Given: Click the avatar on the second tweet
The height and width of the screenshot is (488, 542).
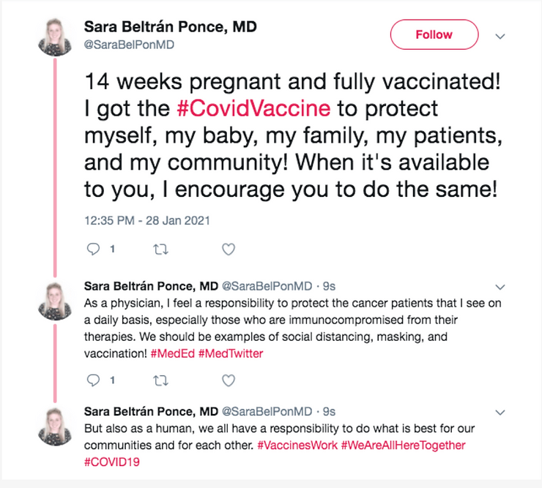Looking at the screenshot, I should pyautogui.click(x=55, y=299).
